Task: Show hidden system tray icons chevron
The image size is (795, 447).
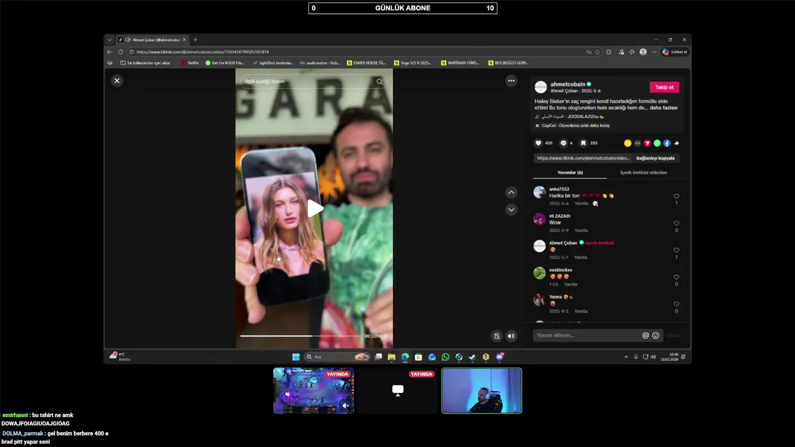Action: (626, 357)
